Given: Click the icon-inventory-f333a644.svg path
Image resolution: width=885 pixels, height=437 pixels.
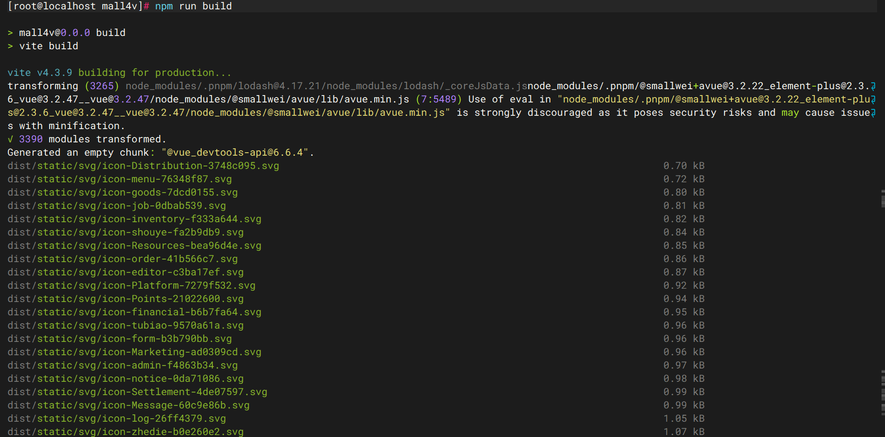Looking at the screenshot, I should coord(134,219).
